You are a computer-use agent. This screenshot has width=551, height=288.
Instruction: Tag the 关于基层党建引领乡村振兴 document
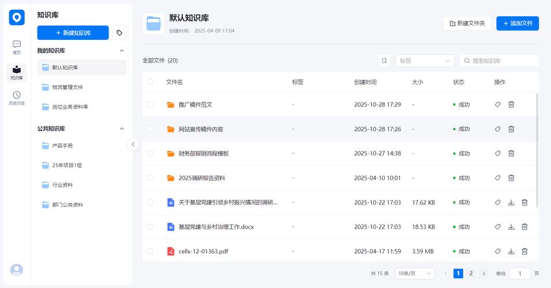(x=497, y=202)
